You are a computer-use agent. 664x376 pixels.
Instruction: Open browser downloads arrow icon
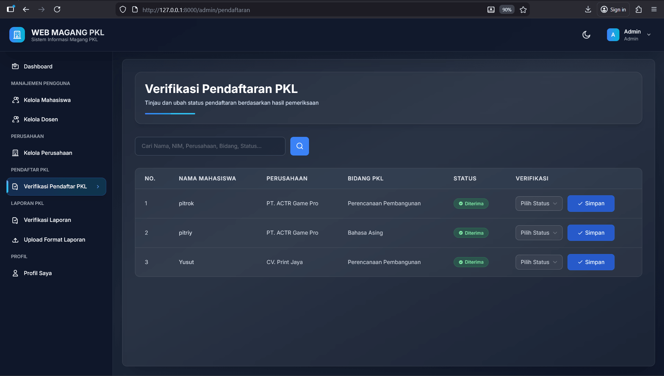pos(588,9)
